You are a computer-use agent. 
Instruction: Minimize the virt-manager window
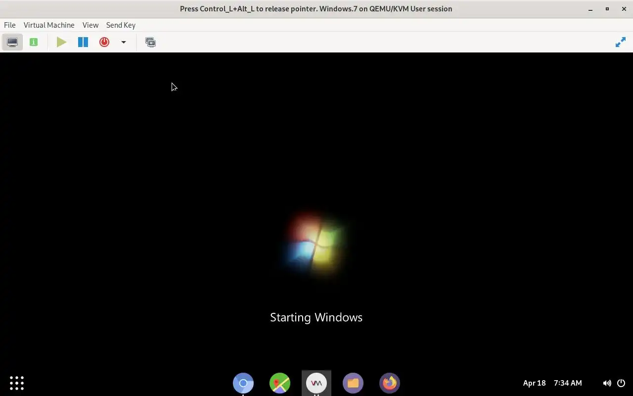click(590, 9)
